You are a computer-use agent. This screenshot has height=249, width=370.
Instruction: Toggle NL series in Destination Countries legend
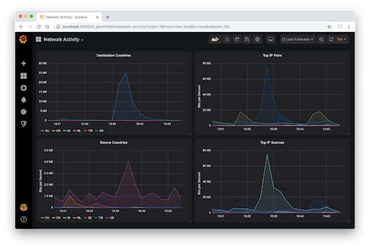coord(77,131)
